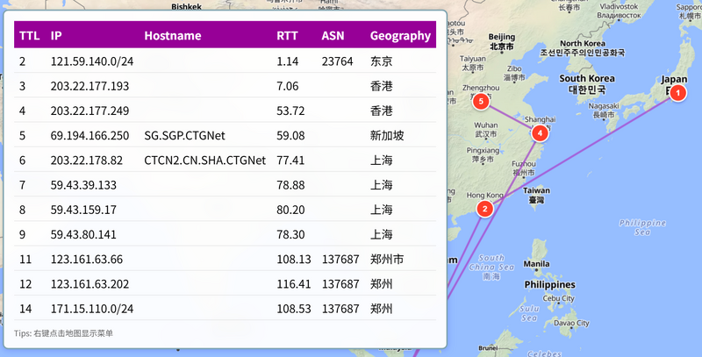This screenshot has width=702, height=357.
Task: Click the Manila label on map
Action: 536,264
